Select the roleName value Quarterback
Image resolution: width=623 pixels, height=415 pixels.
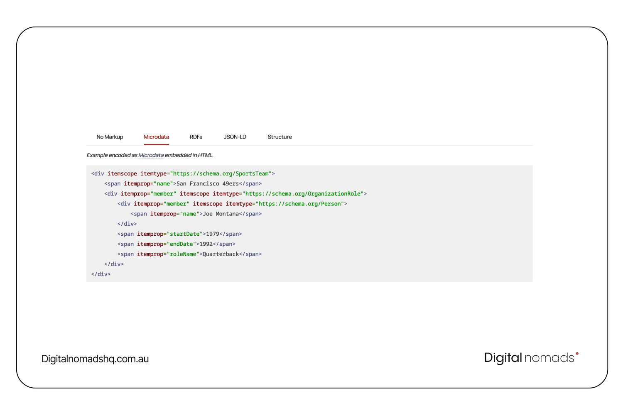[220, 254]
